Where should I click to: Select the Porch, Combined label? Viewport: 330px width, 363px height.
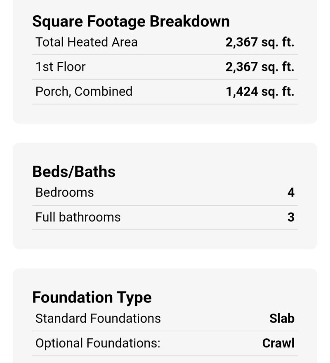click(84, 91)
